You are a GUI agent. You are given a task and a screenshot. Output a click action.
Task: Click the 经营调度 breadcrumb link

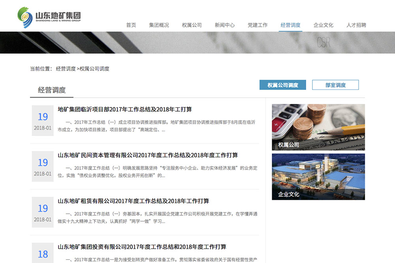click(x=66, y=69)
